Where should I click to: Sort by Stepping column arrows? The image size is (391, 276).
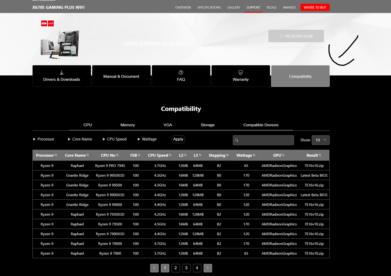click(227, 155)
